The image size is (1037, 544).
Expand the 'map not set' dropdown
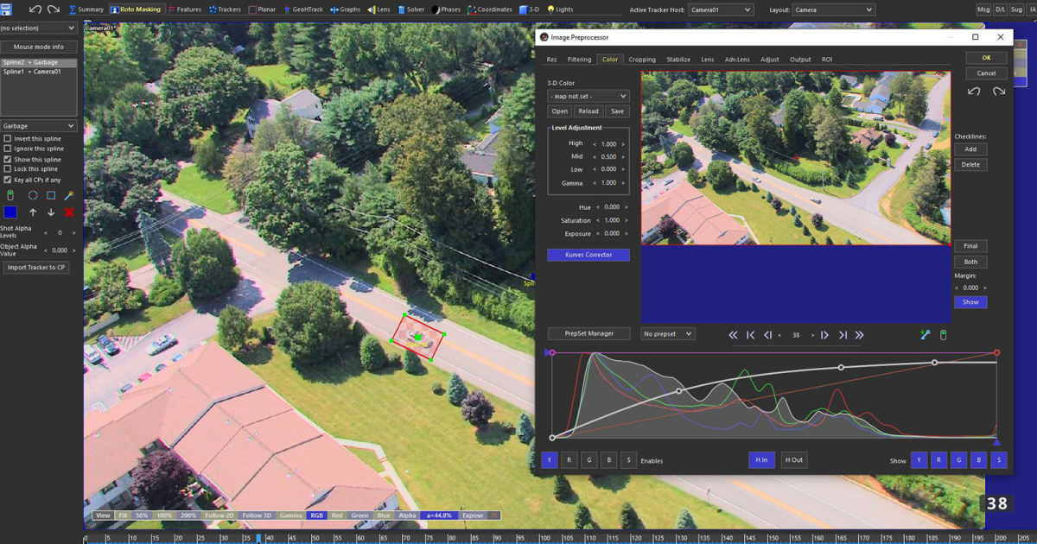[588, 96]
